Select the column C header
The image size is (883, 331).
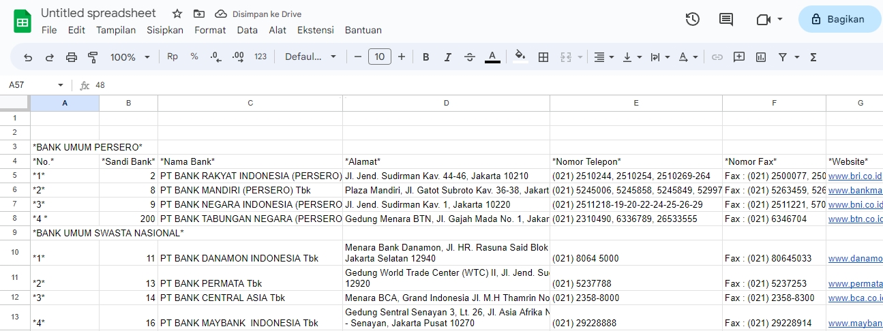pos(250,103)
